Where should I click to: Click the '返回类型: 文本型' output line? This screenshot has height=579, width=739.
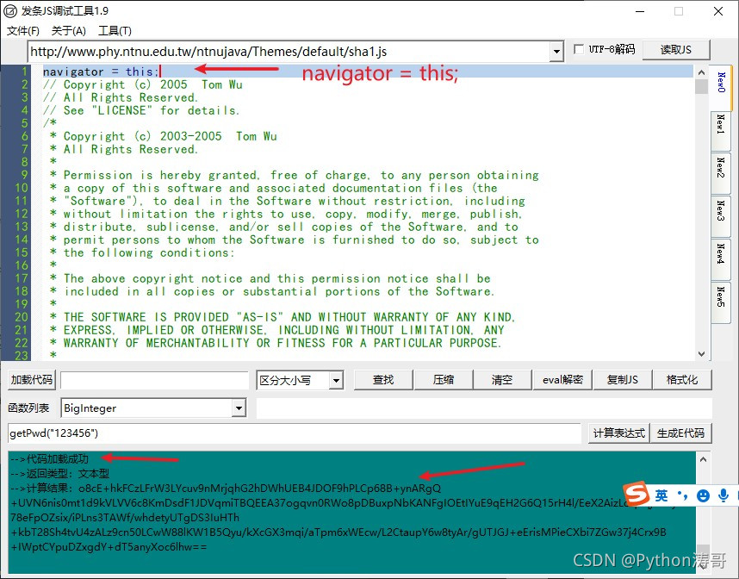tap(59, 473)
